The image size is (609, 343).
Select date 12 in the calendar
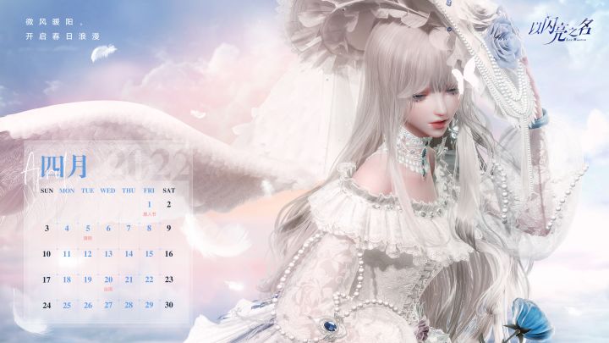click(x=88, y=254)
